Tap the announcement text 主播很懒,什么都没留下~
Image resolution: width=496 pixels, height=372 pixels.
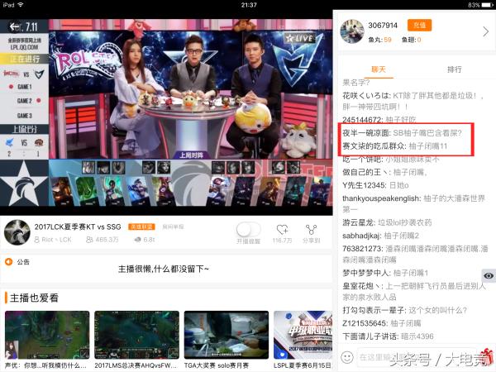(x=163, y=269)
